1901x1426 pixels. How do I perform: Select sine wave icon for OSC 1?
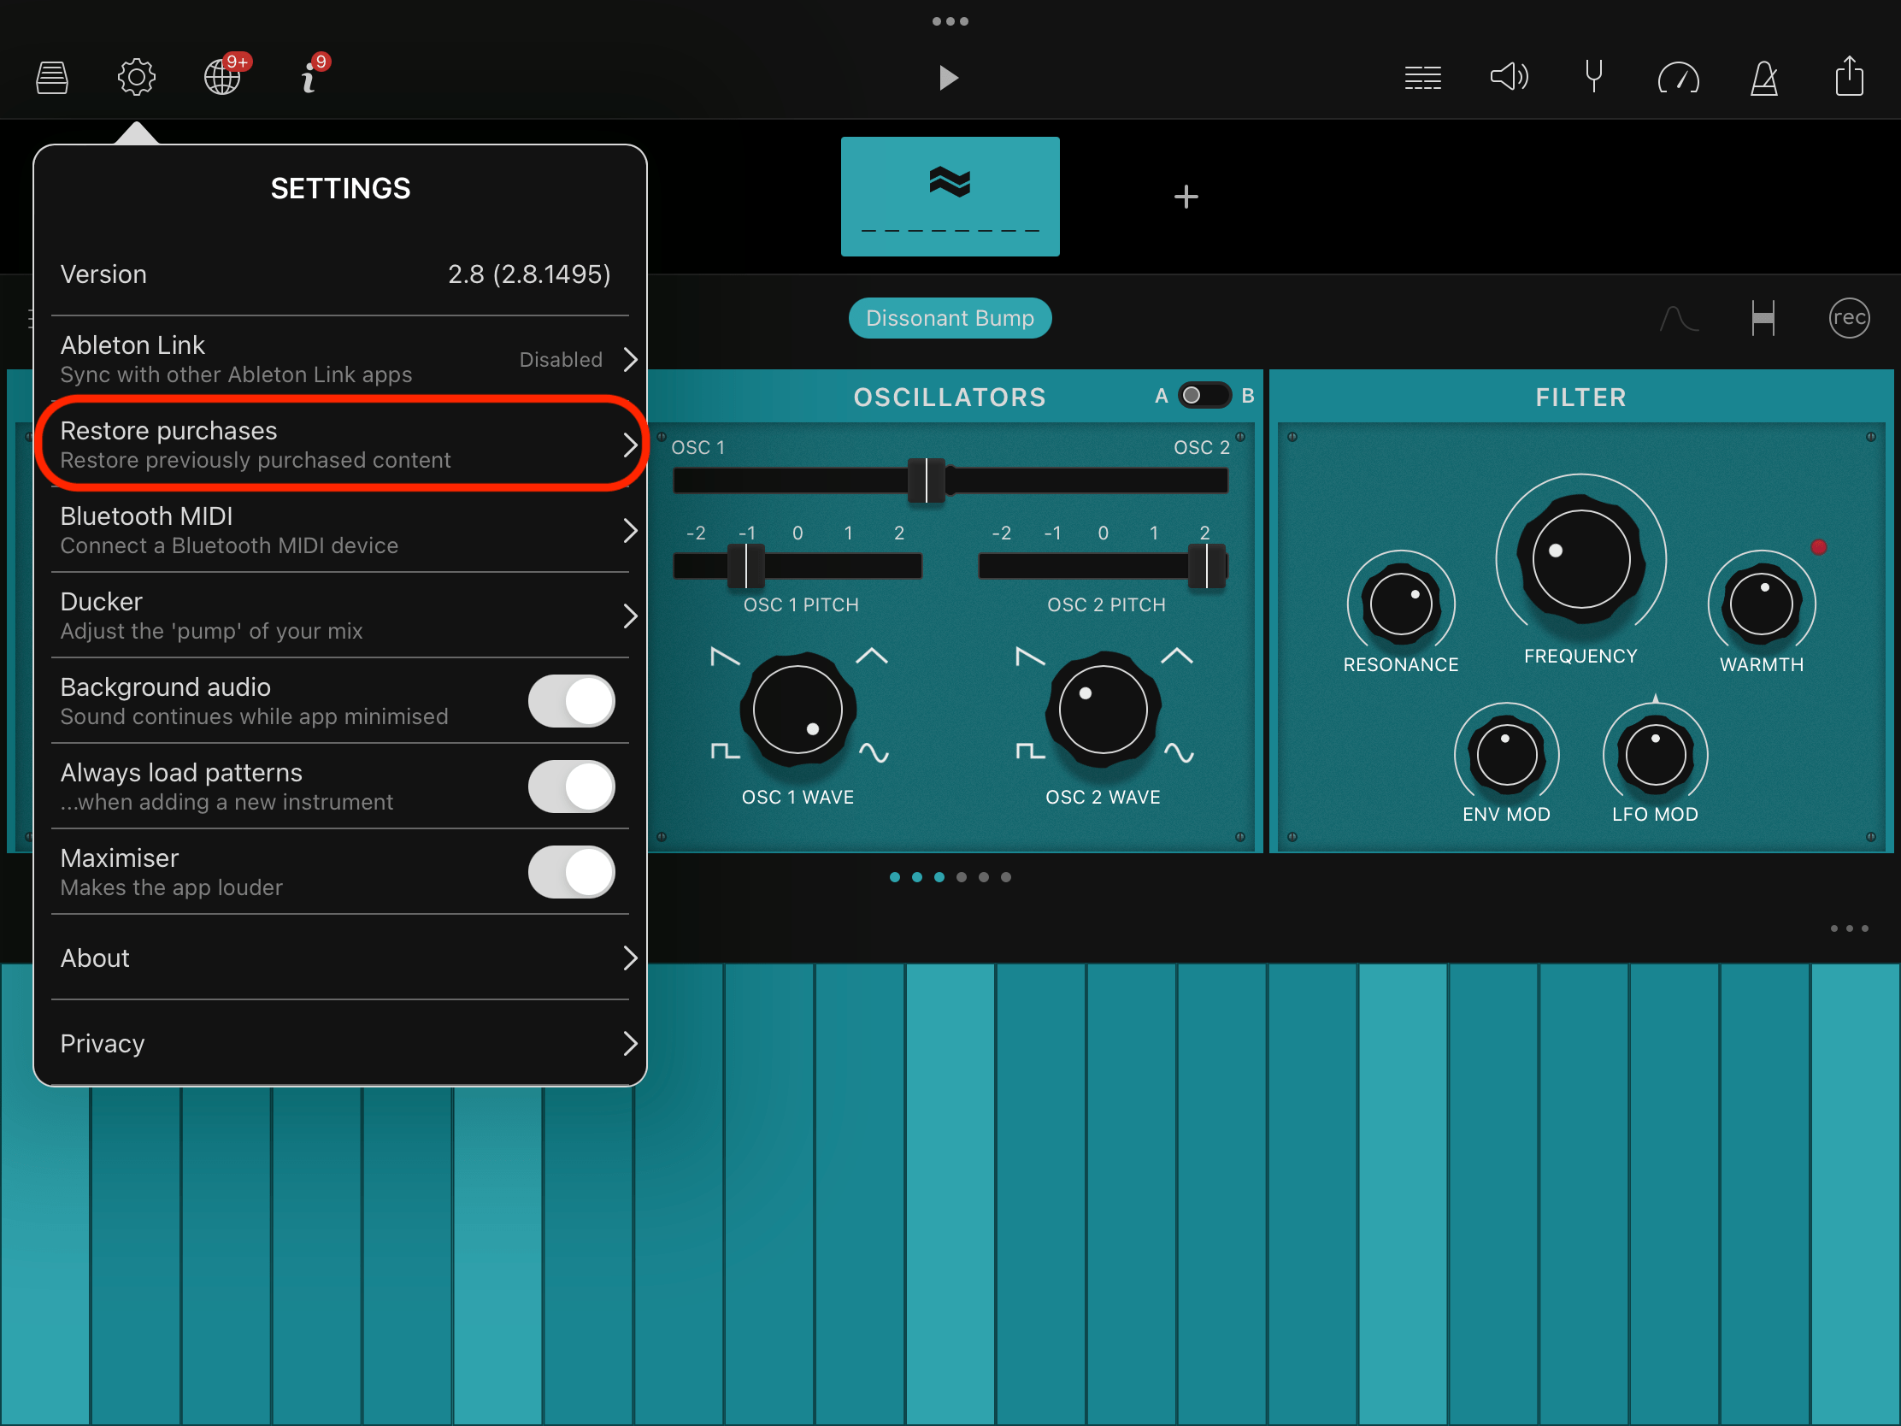[x=874, y=753]
